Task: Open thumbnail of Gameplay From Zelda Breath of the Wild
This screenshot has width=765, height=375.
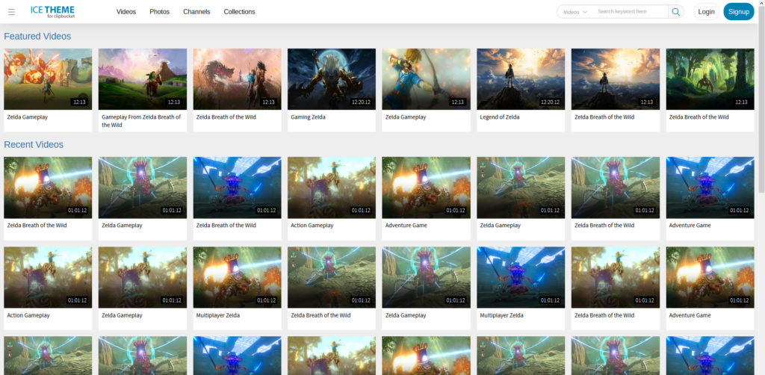Action: (143, 79)
